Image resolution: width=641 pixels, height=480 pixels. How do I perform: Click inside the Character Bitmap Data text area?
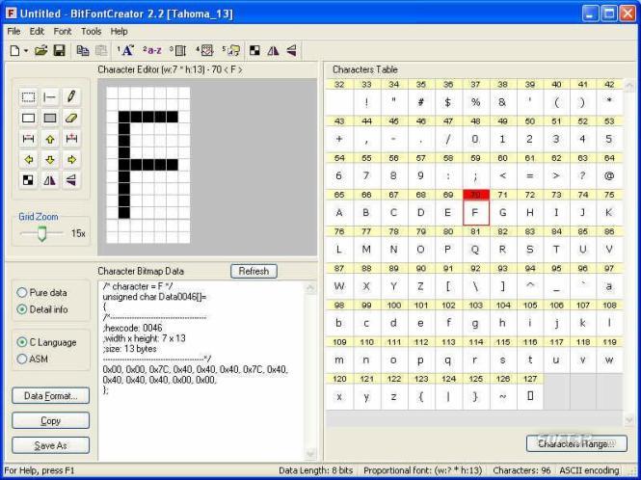tap(202, 370)
